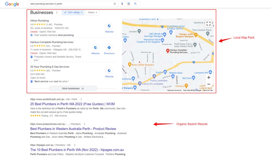Click the search query input field
This screenshot has height=157, width=271.
[71, 4]
